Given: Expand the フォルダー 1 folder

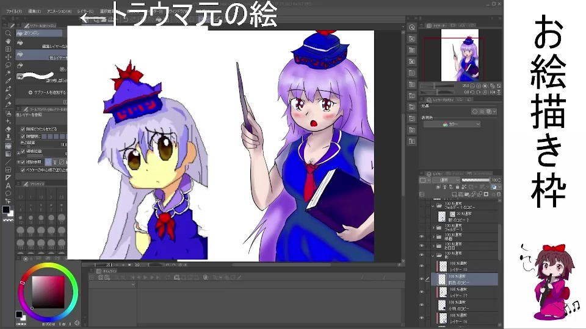Looking at the screenshot, I should [433, 227].
